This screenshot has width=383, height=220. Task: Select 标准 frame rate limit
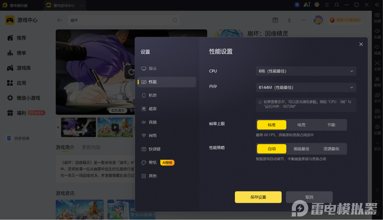point(272,125)
